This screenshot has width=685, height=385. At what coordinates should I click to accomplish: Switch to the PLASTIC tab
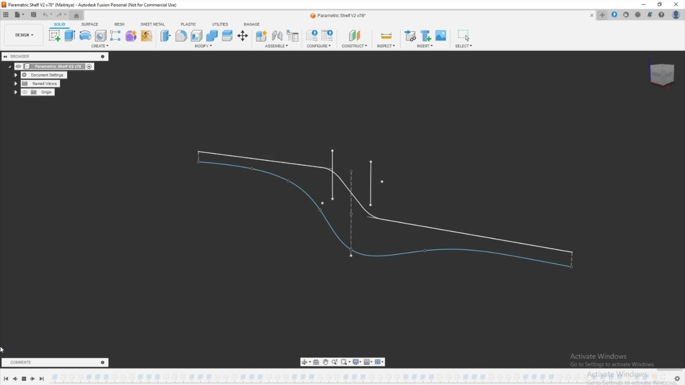pos(188,24)
